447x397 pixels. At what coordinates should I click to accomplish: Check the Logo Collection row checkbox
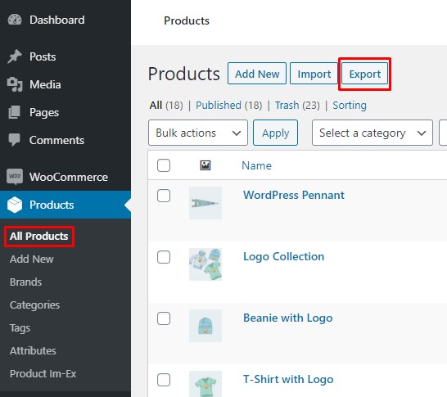point(164,257)
